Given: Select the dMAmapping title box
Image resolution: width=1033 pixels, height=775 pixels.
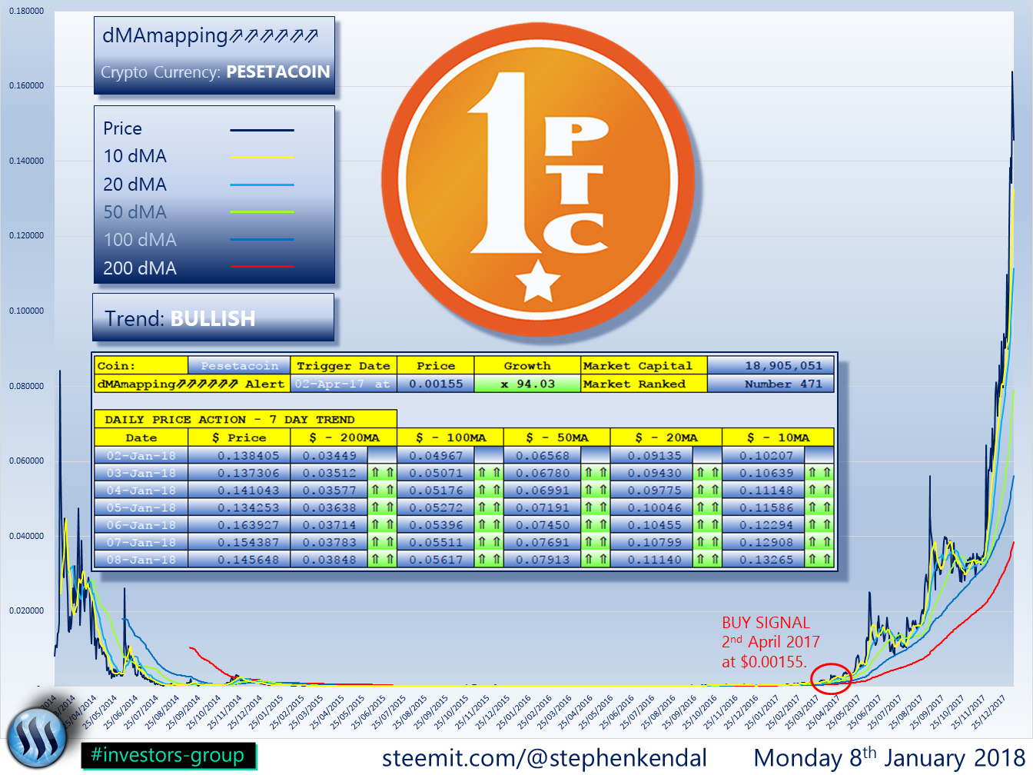Looking at the screenshot, I should coord(214,55).
